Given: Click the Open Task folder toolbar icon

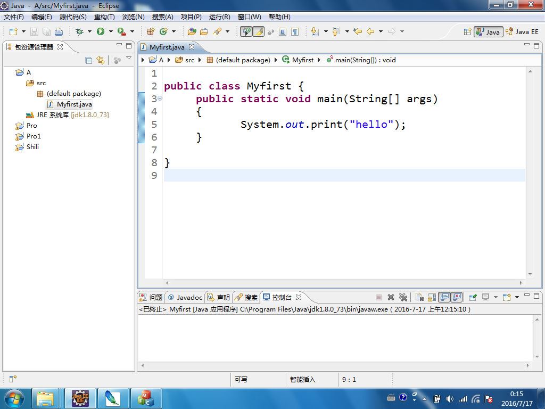Looking at the screenshot, I should coord(204,31).
